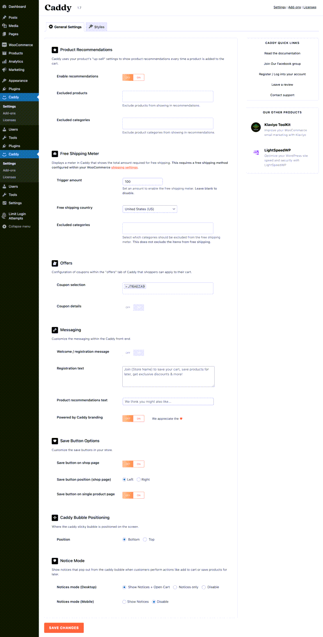Switch to the Styles tab
The height and width of the screenshot is (637, 323).
point(96,27)
